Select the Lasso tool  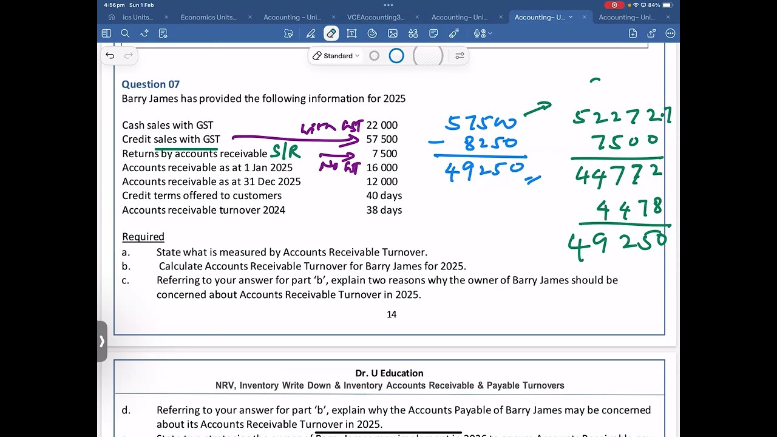289,33
